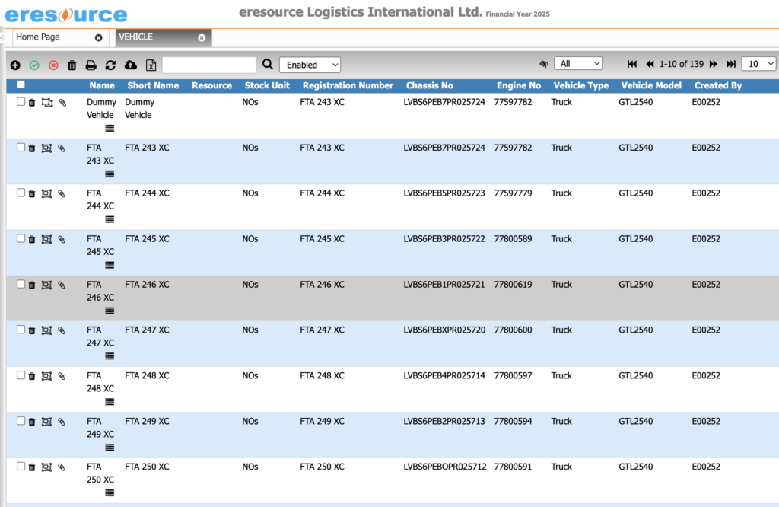Viewport: 779px width, 507px height.
Task: Refresh the vehicle list
Action: 109,65
